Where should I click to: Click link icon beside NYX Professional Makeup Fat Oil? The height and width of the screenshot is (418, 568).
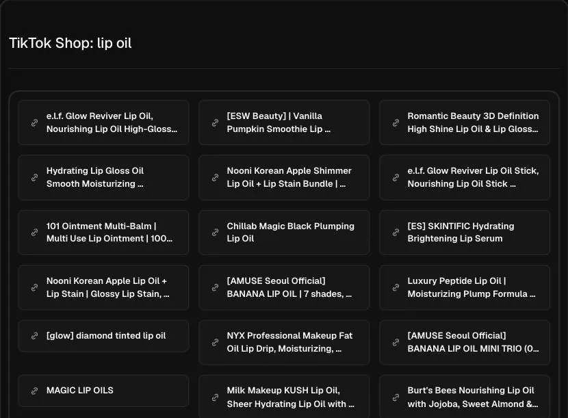pos(215,342)
